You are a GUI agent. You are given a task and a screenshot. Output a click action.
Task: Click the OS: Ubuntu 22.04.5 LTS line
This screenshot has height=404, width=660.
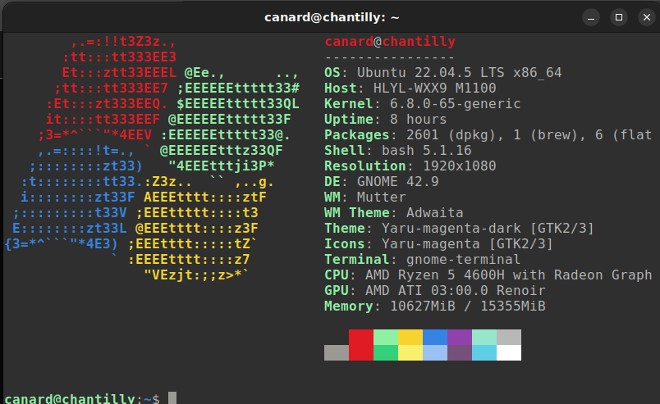click(442, 72)
